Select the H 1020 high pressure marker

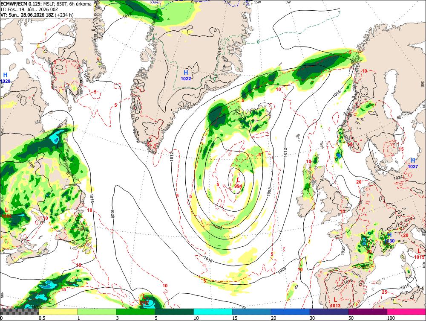[x=6, y=78]
